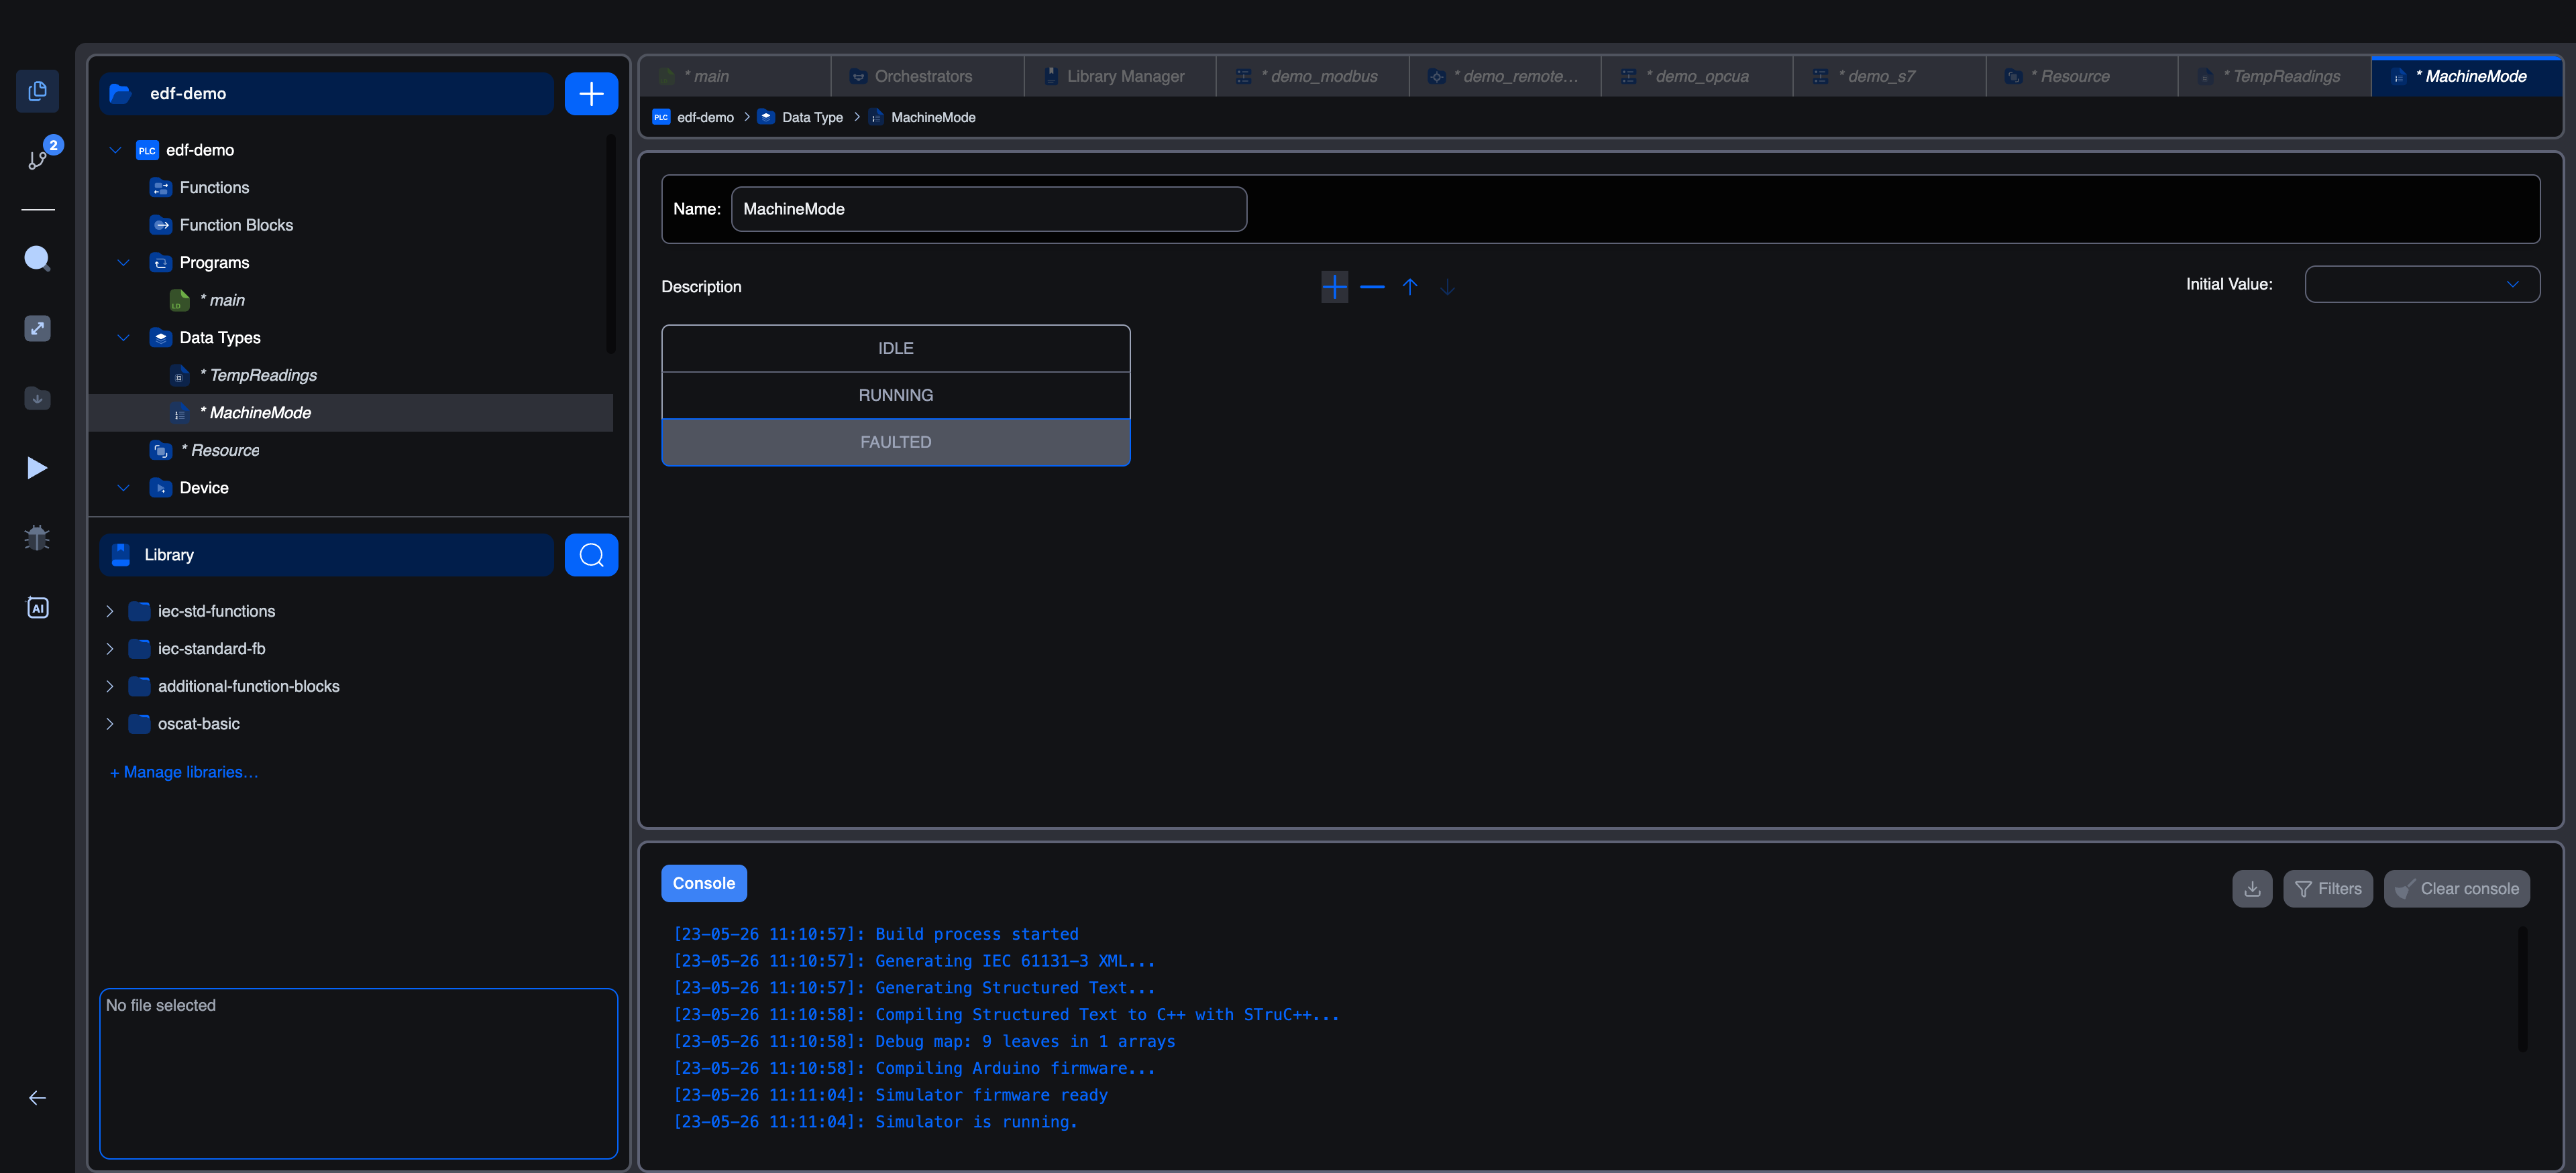Click the Data Types folder icon
This screenshot has height=1173, width=2576.
click(160, 338)
